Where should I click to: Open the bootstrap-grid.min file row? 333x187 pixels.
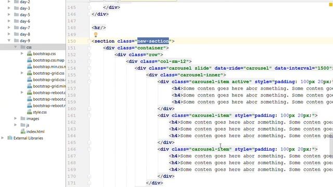click(49, 86)
